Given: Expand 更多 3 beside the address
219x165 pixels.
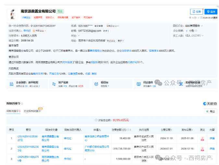Looking at the screenshot, I should point(121,41).
